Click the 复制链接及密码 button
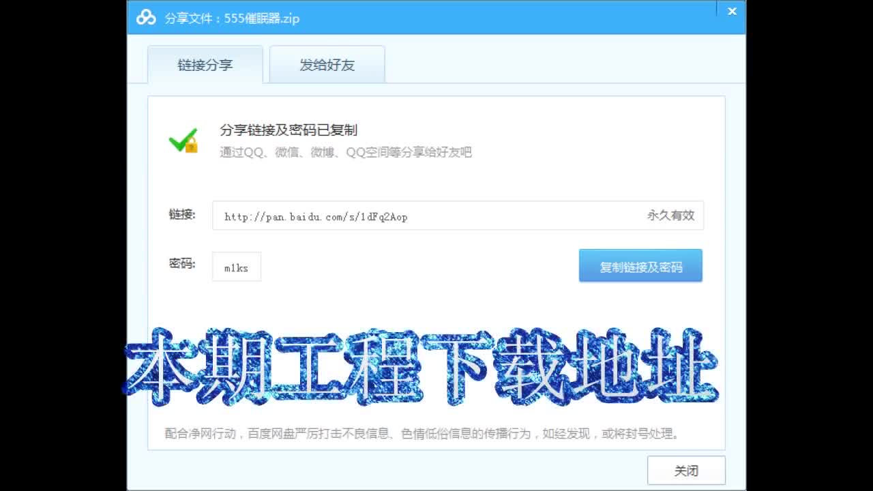Viewport: 873px width, 491px height. pyautogui.click(x=640, y=266)
